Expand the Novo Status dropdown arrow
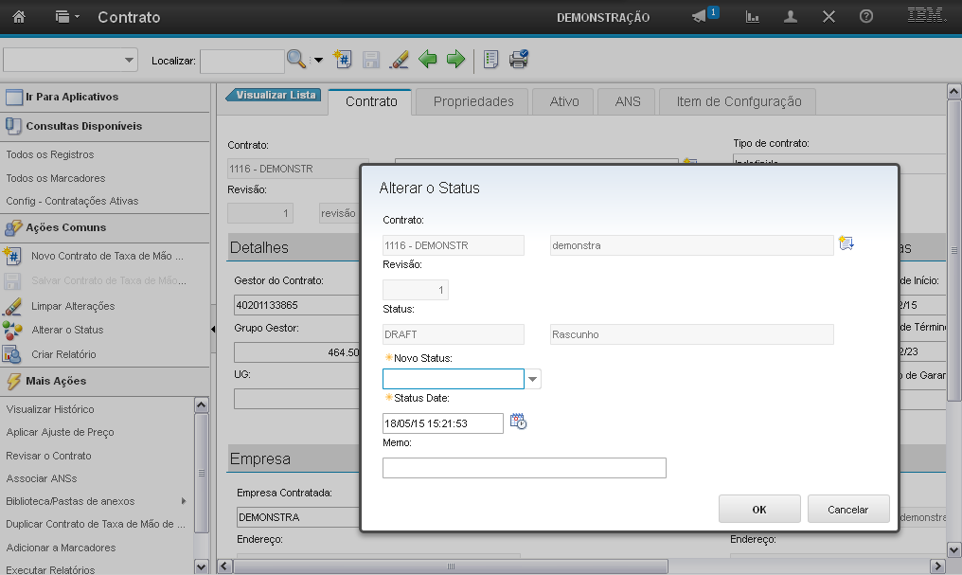This screenshot has height=575, width=962. (533, 380)
